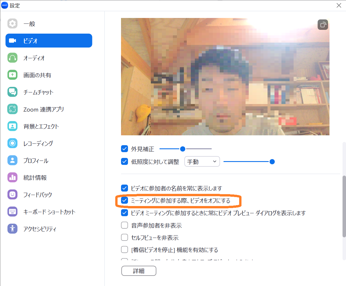This screenshot has width=346, height=286.
Task: Disable ミーティングに参加する際、ビデオをオフにする checkbox
Action: coord(125,200)
